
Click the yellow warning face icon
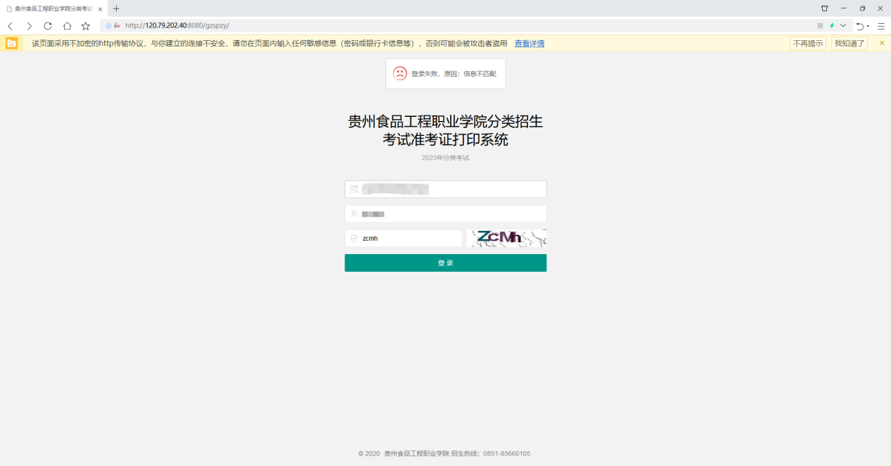[12, 43]
